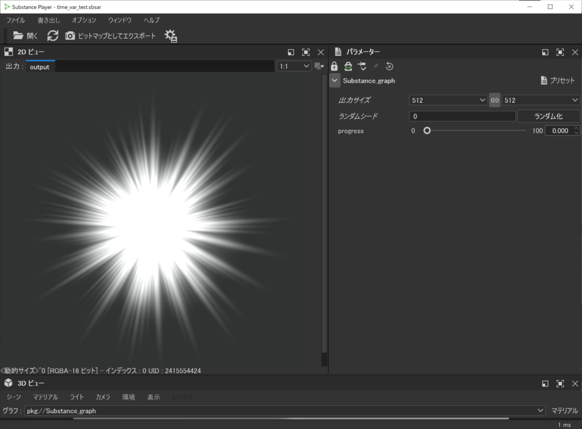Maximize the 2D ビュー panel
The image size is (582, 429).
(x=306, y=52)
